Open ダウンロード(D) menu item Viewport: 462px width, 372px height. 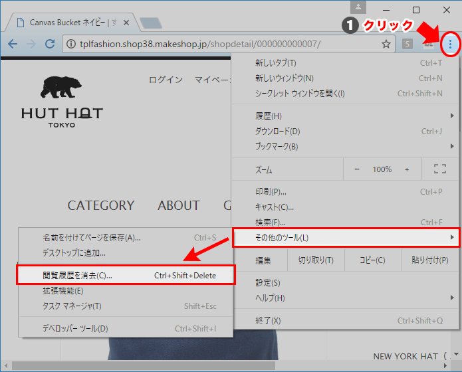pyautogui.click(x=345, y=131)
